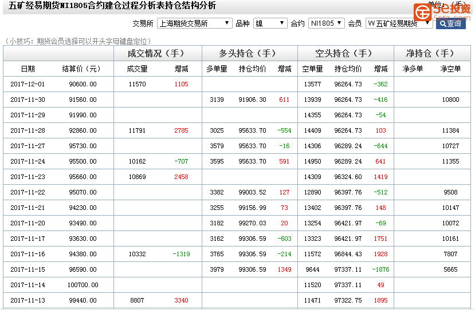Select date cell 2017-11-16
The height and width of the screenshot is (310, 475).
point(28,254)
